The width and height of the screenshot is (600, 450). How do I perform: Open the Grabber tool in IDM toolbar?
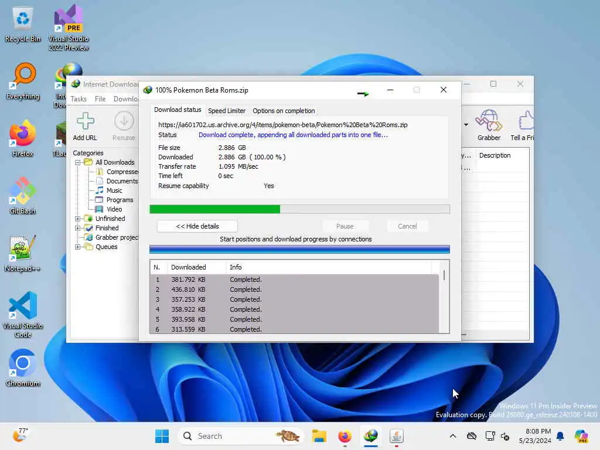point(489,125)
